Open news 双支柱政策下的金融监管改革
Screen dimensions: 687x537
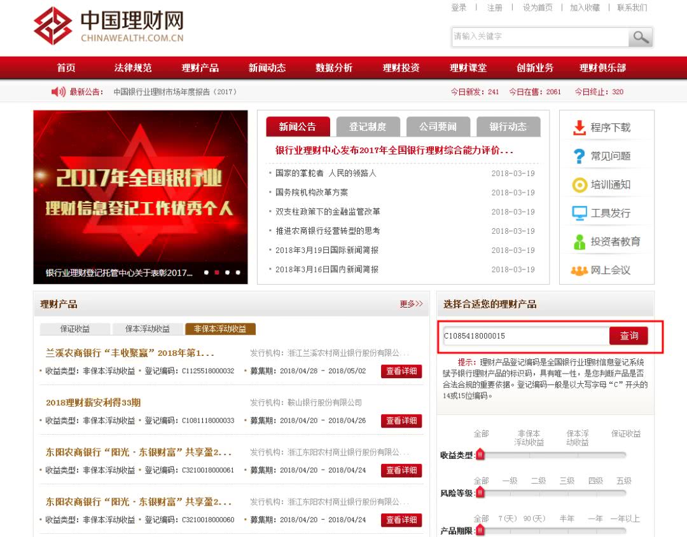328,212
